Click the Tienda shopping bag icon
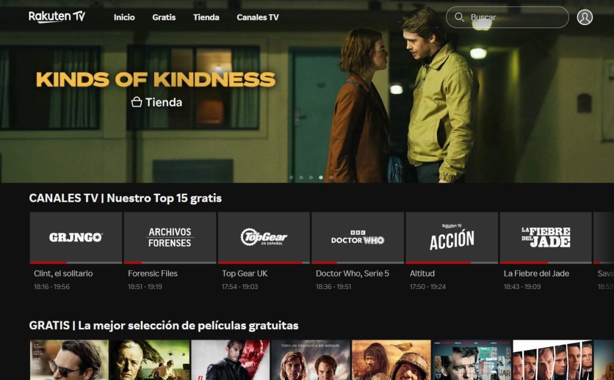Image resolution: width=614 pixels, height=380 pixels. pyautogui.click(x=136, y=102)
